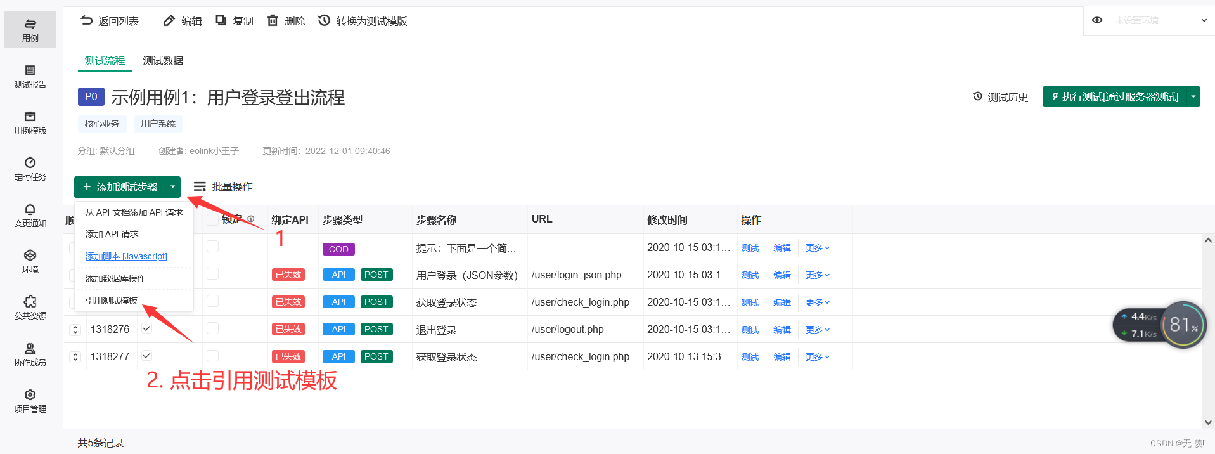Switch to the 测试流程 tab
Image resolution: width=1215 pixels, height=454 pixels.
[x=105, y=60]
